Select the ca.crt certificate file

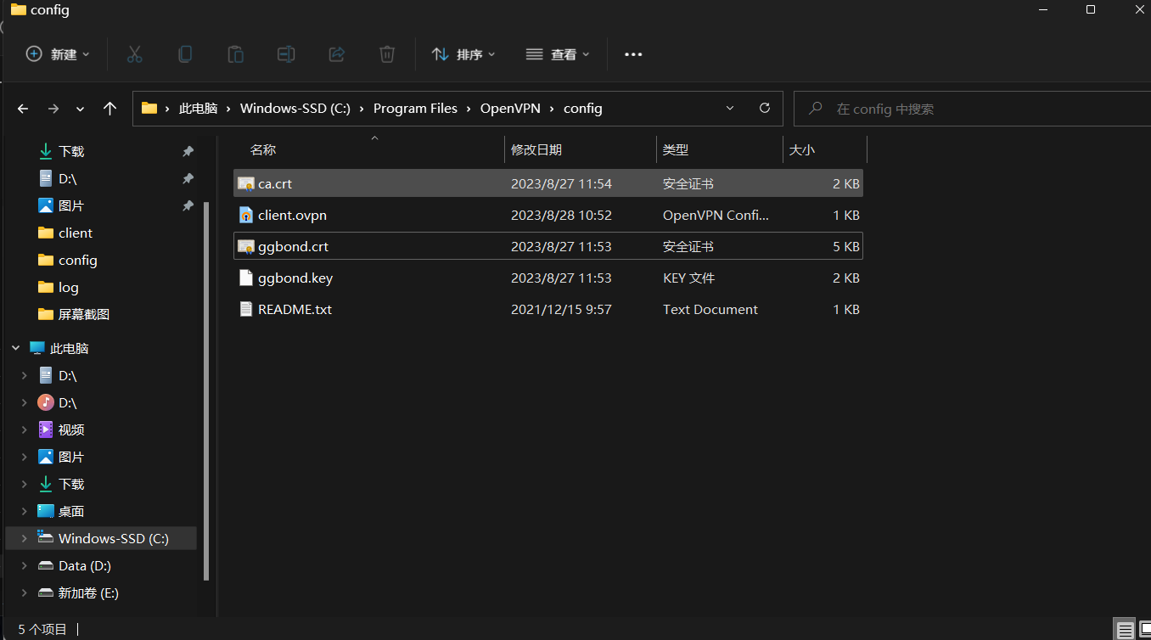tap(548, 183)
